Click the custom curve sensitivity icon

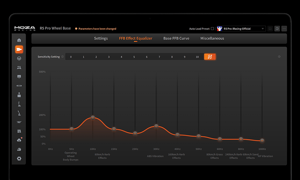point(210,57)
